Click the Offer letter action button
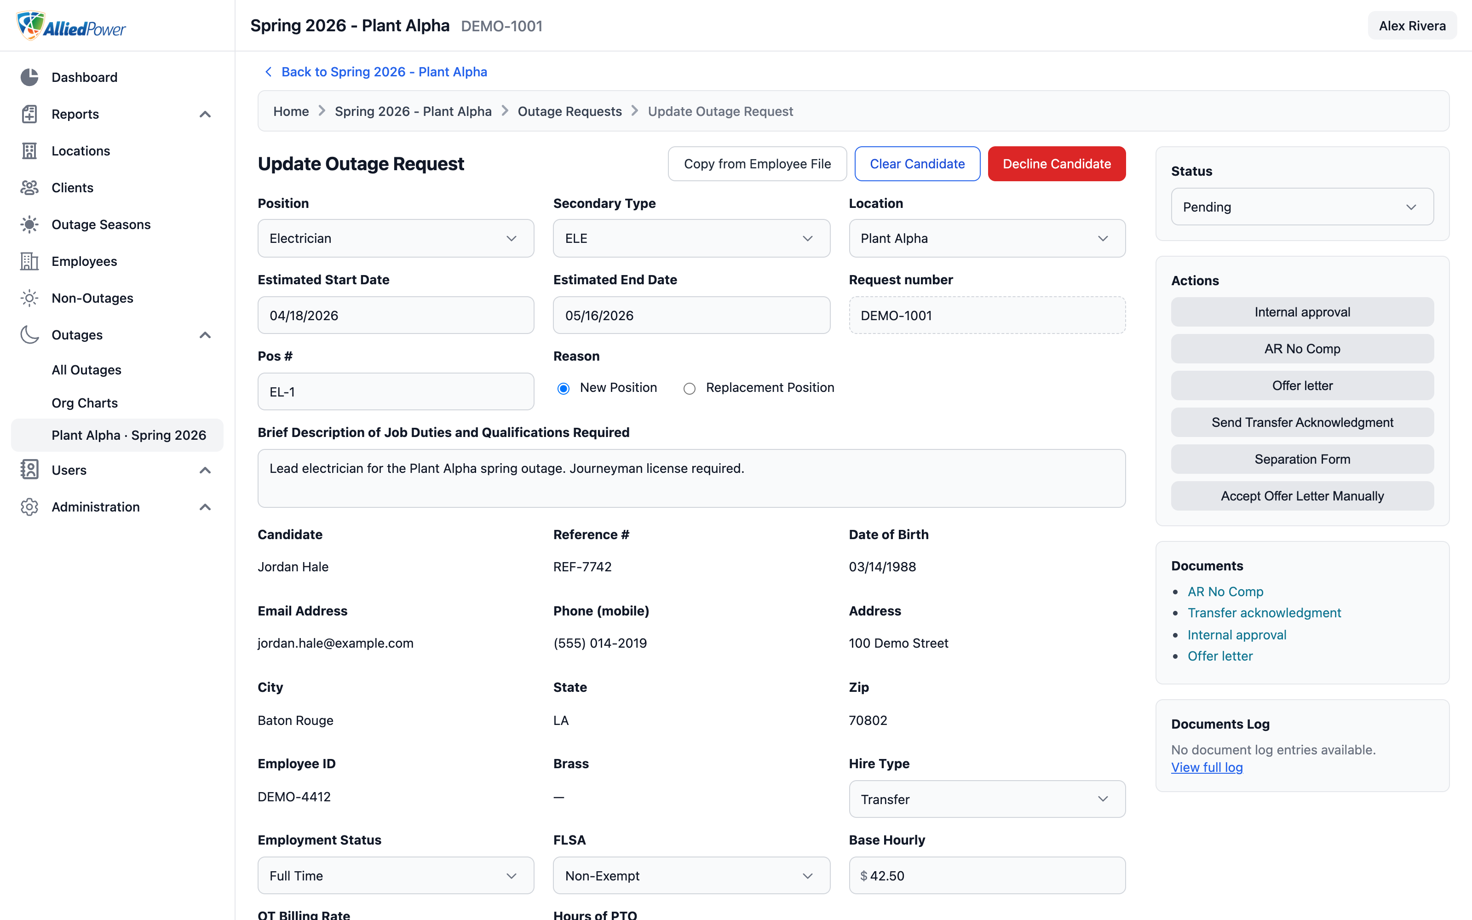The width and height of the screenshot is (1472, 920). (x=1302, y=386)
